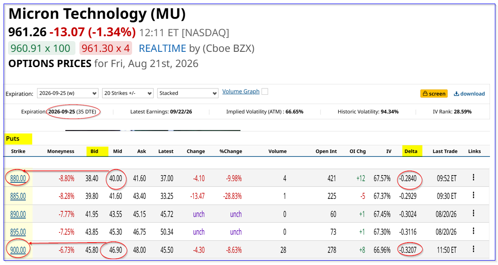Sort by the Bid column header
The image size is (498, 265).
point(94,151)
